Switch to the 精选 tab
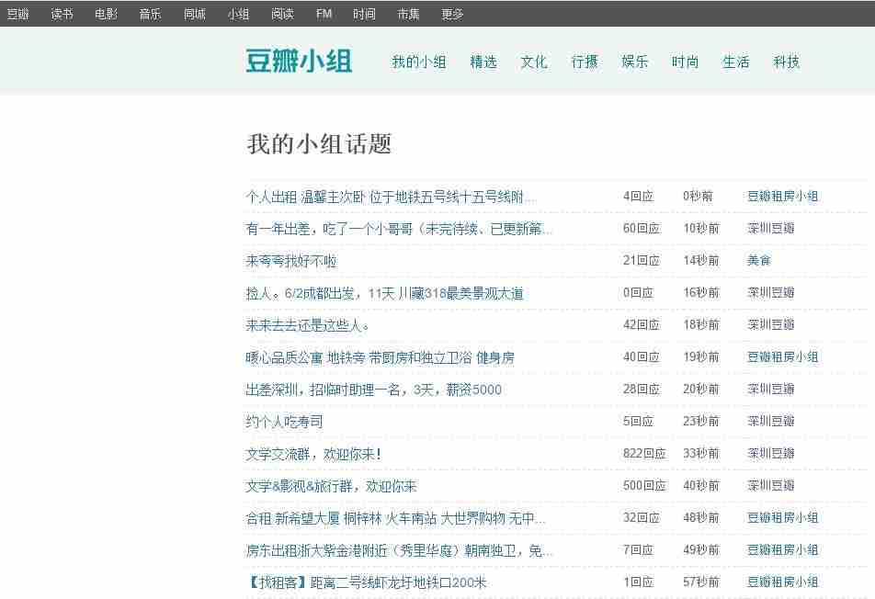This screenshot has height=599, width=875. (x=483, y=62)
